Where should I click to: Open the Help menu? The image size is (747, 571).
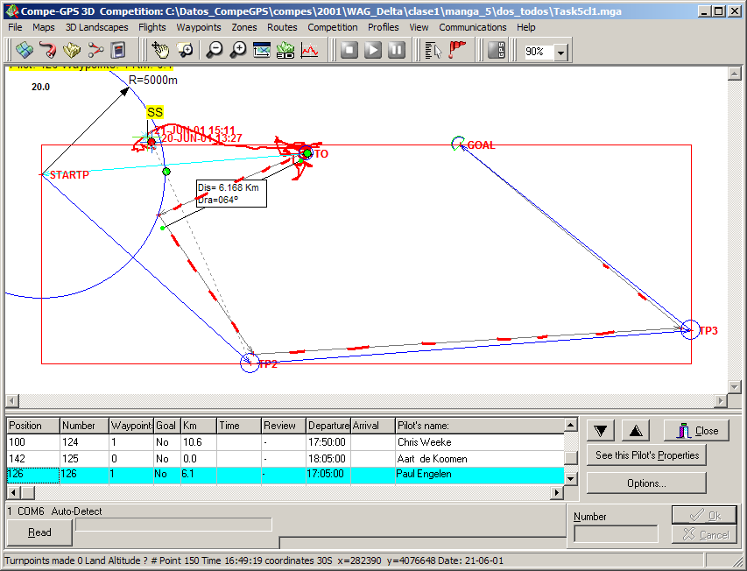pos(526,27)
